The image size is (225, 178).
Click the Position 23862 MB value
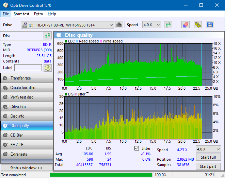point(186,159)
